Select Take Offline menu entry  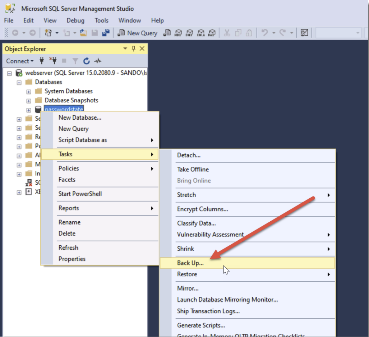[247, 170]
